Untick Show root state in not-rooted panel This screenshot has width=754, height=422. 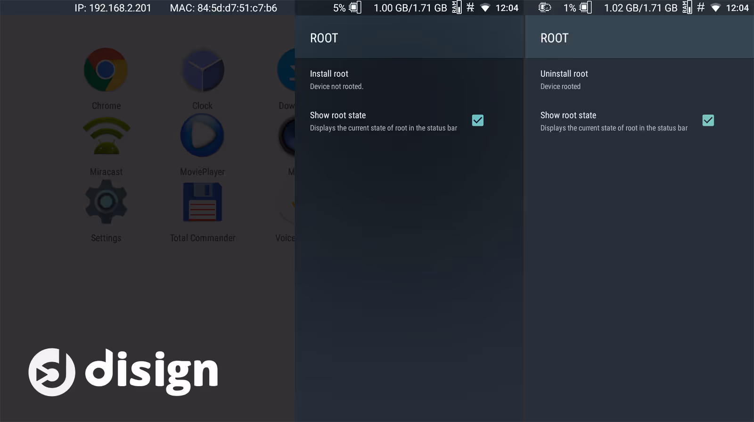click(478, 121)
